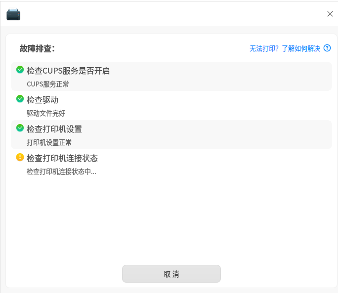Select the 检查驱动 row title
Image resolution: width=338 pixels, height=293 pixels.
click(42, 100)
